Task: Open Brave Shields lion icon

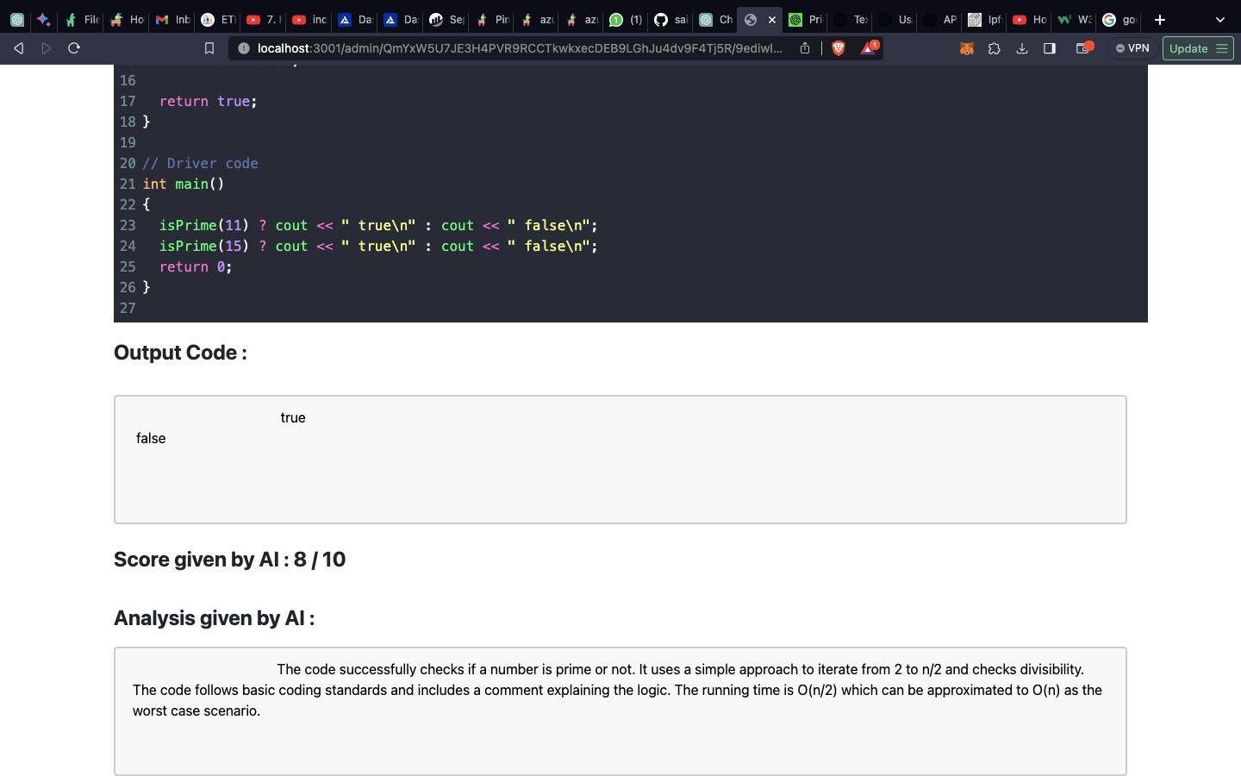Action: tap(838, 48)
